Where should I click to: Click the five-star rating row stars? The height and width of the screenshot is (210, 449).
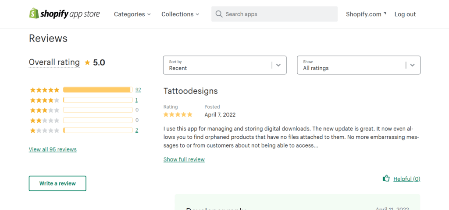44,90
